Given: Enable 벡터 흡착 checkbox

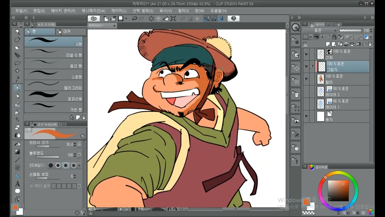Looking at the screenshot, I should [x=31, y=186].
